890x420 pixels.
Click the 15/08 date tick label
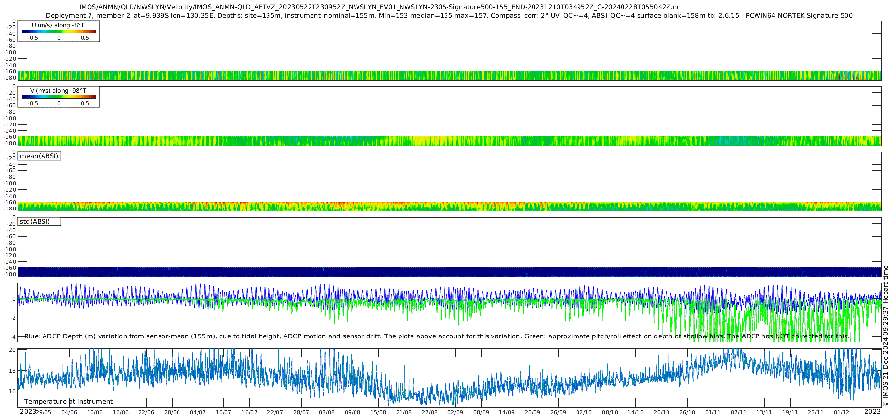pyautogui.click(x=378, y=412)
